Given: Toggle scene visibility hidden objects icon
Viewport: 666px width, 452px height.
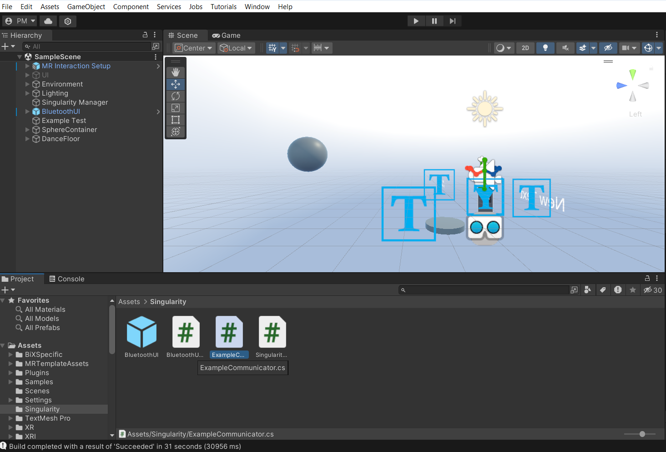Looking at the screenshot, I should pyautogui.click(x=608, y=48).
